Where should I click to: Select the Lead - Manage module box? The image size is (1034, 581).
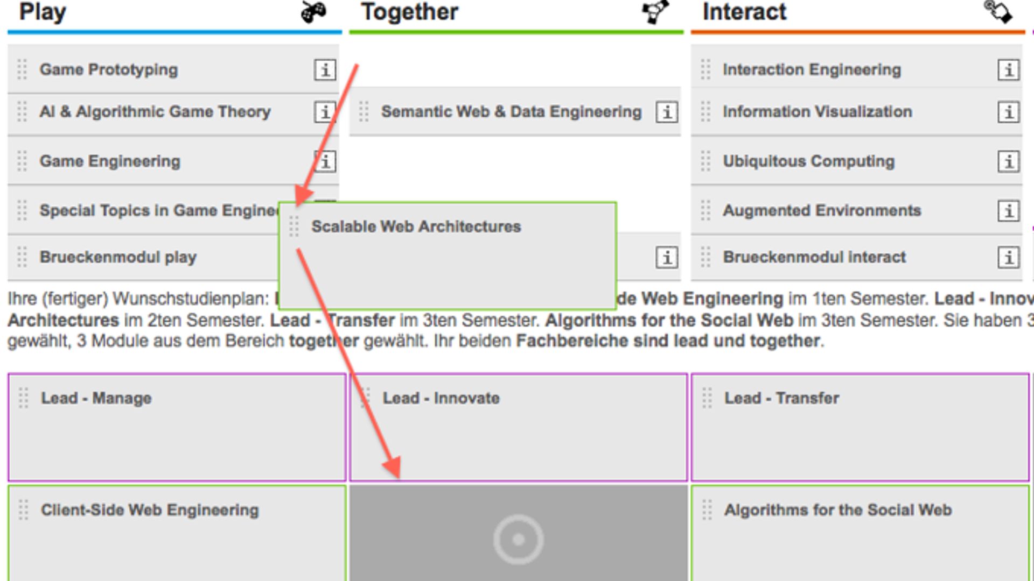(177, 427)
